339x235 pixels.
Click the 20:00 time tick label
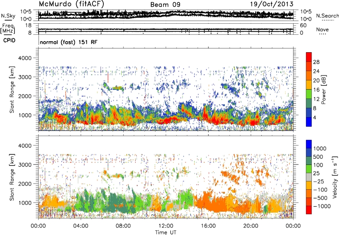tap(251, 226)
